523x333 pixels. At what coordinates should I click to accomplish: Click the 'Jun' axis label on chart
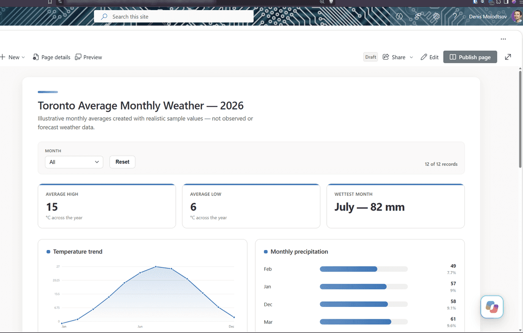pyautogui.click(x=140, y=326)
